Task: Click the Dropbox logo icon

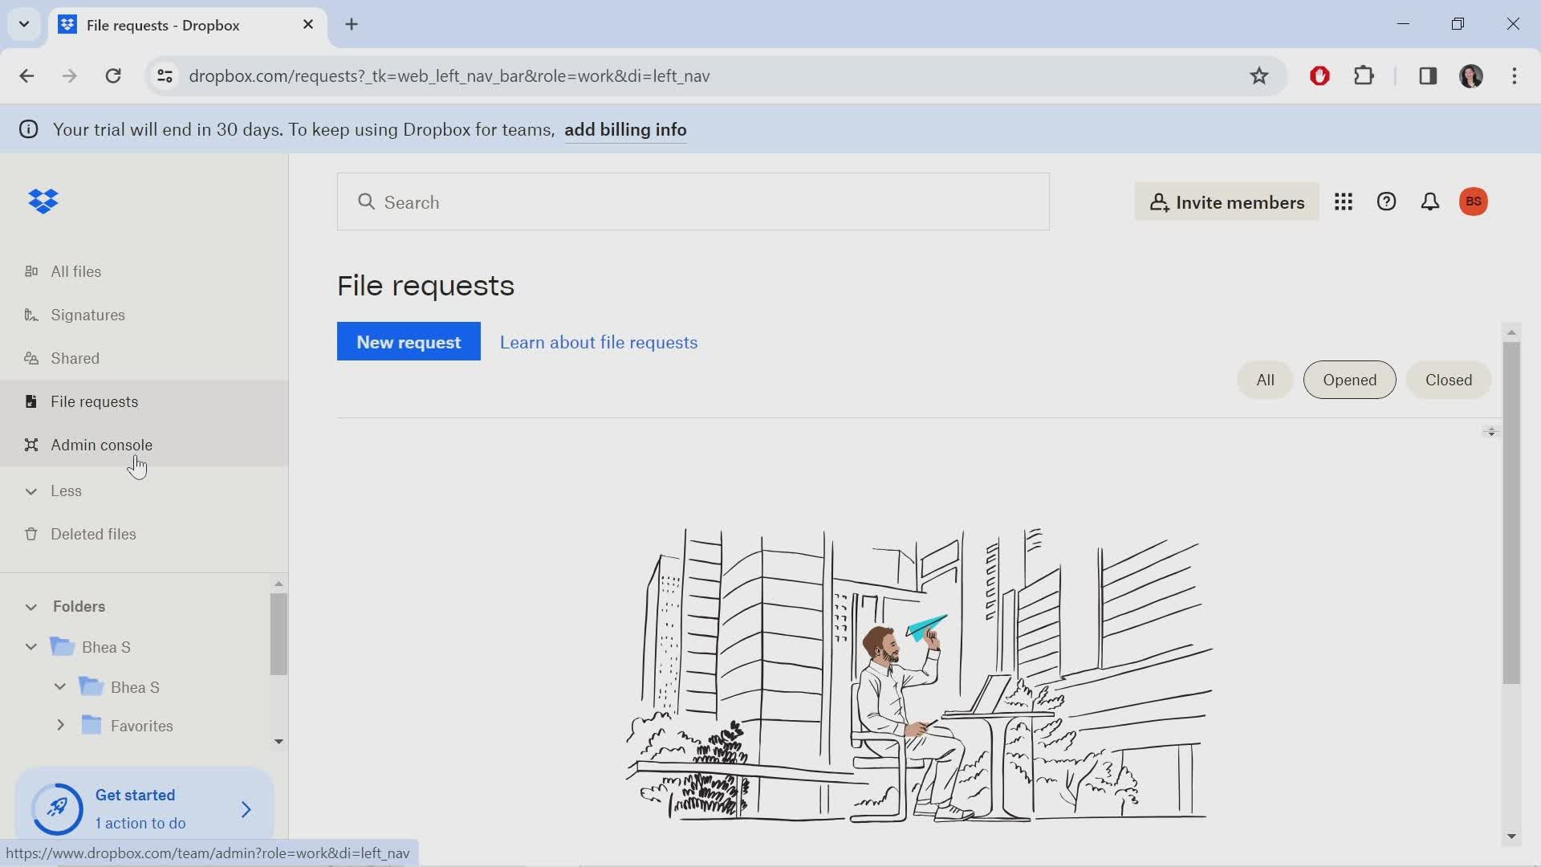Action: pos(44,202)
